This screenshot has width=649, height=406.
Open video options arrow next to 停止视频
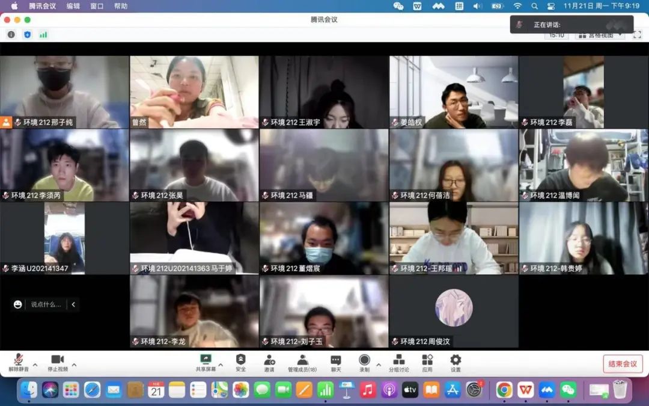tap(75, 364)
